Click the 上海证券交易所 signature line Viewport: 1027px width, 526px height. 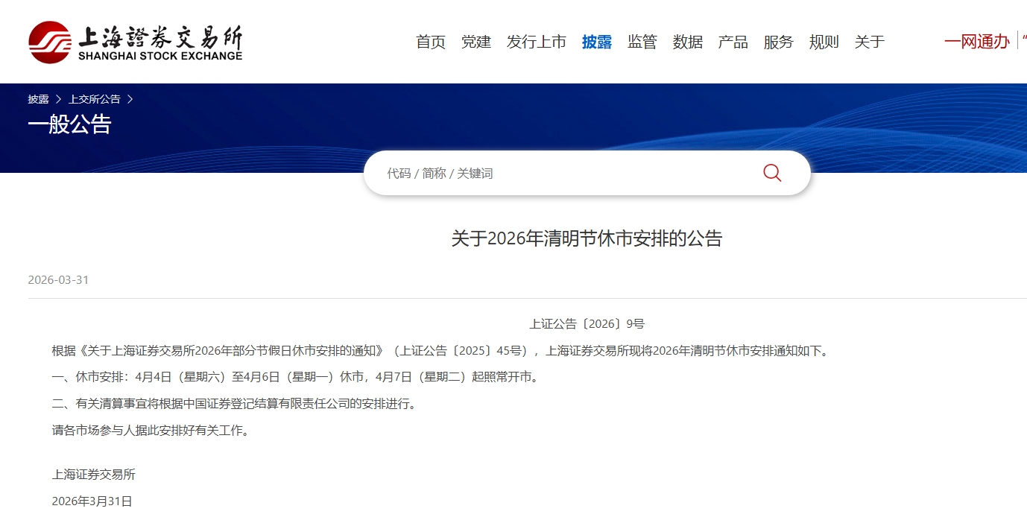(94, 475)
